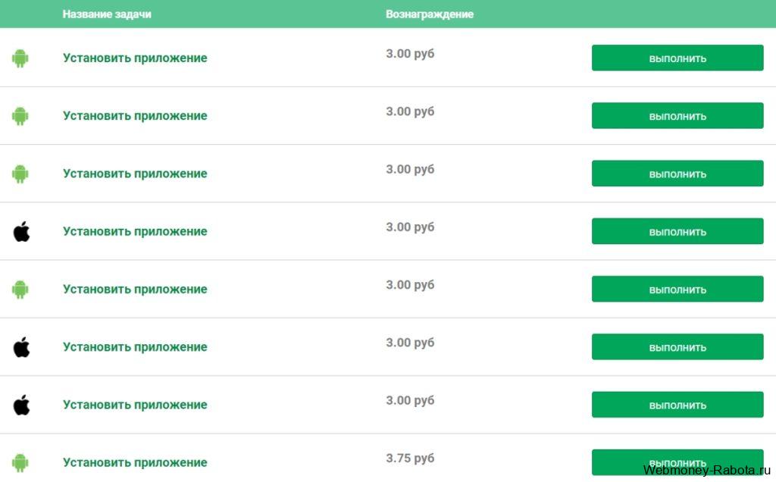The width and height of the screenshot is (776, 482).
Task: Select '3.00 руб' reward in the fifth row
Action: click(x=410, y=285)
